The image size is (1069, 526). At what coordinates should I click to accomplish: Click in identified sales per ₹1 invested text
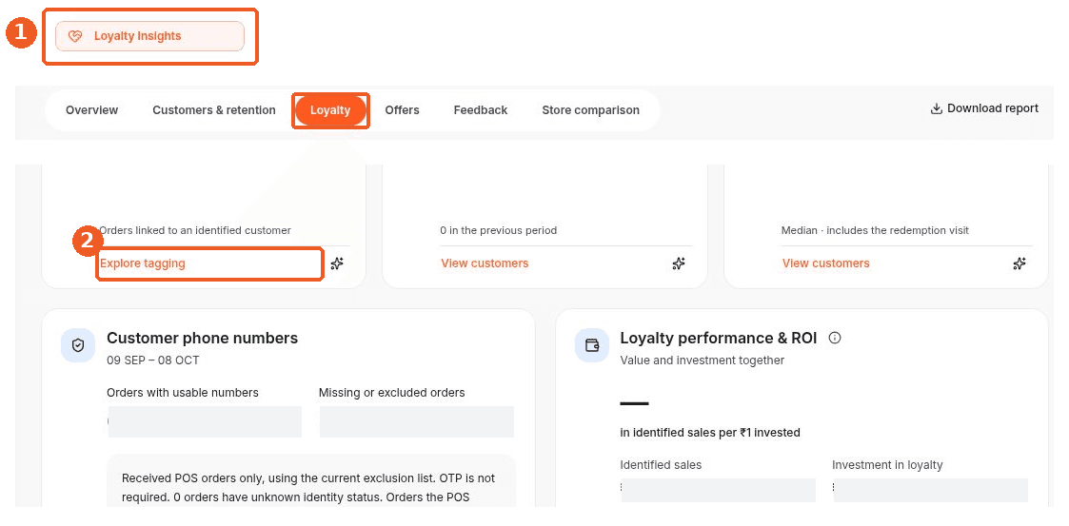click(710, 433)
